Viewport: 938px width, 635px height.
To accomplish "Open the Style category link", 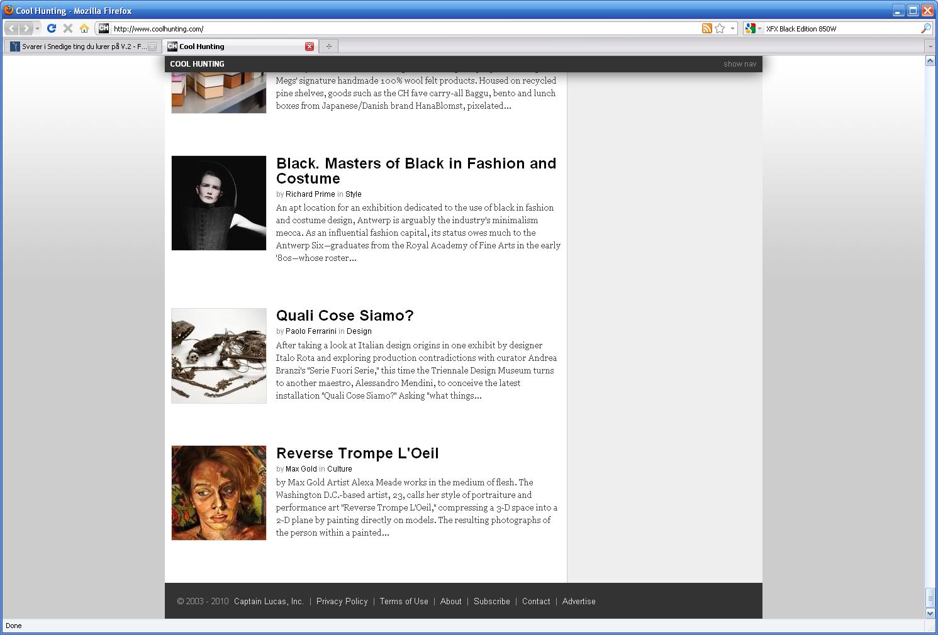I will (354, 194).
